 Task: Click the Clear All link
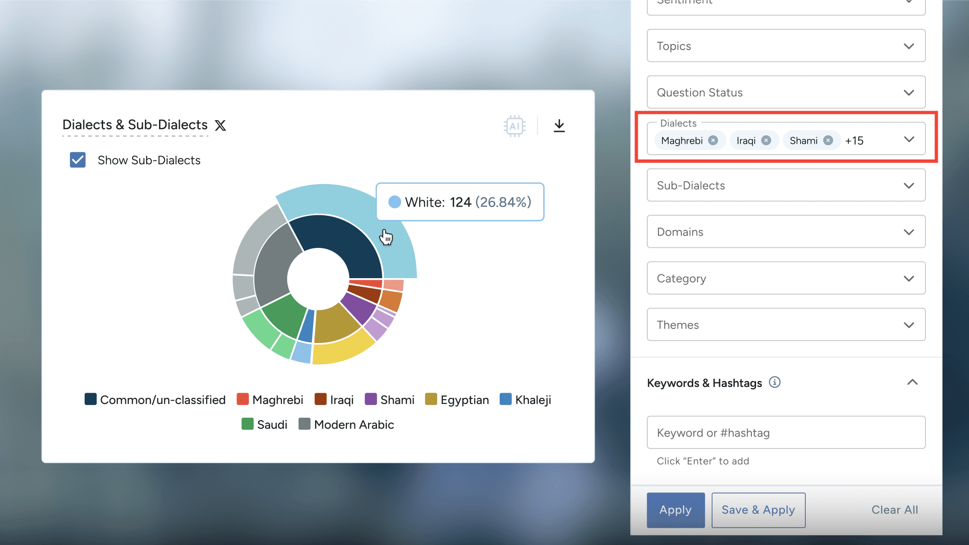coord(894,510)
